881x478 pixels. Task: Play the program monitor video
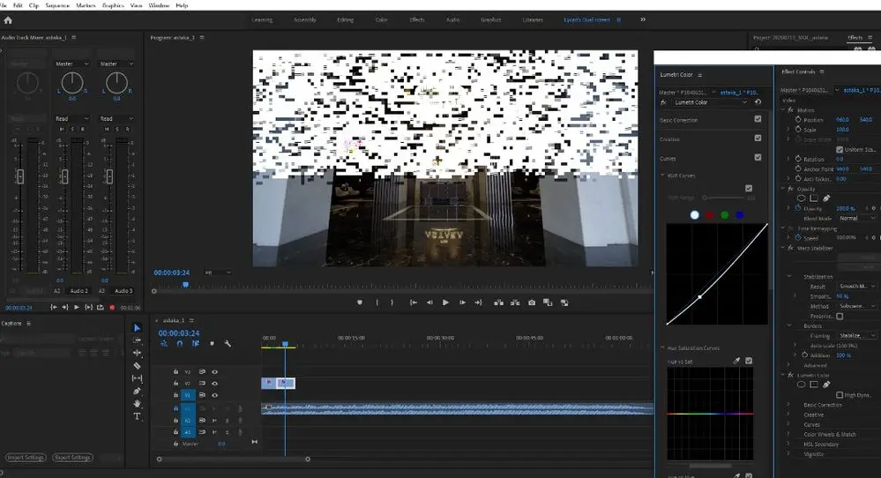pos(445,302)
